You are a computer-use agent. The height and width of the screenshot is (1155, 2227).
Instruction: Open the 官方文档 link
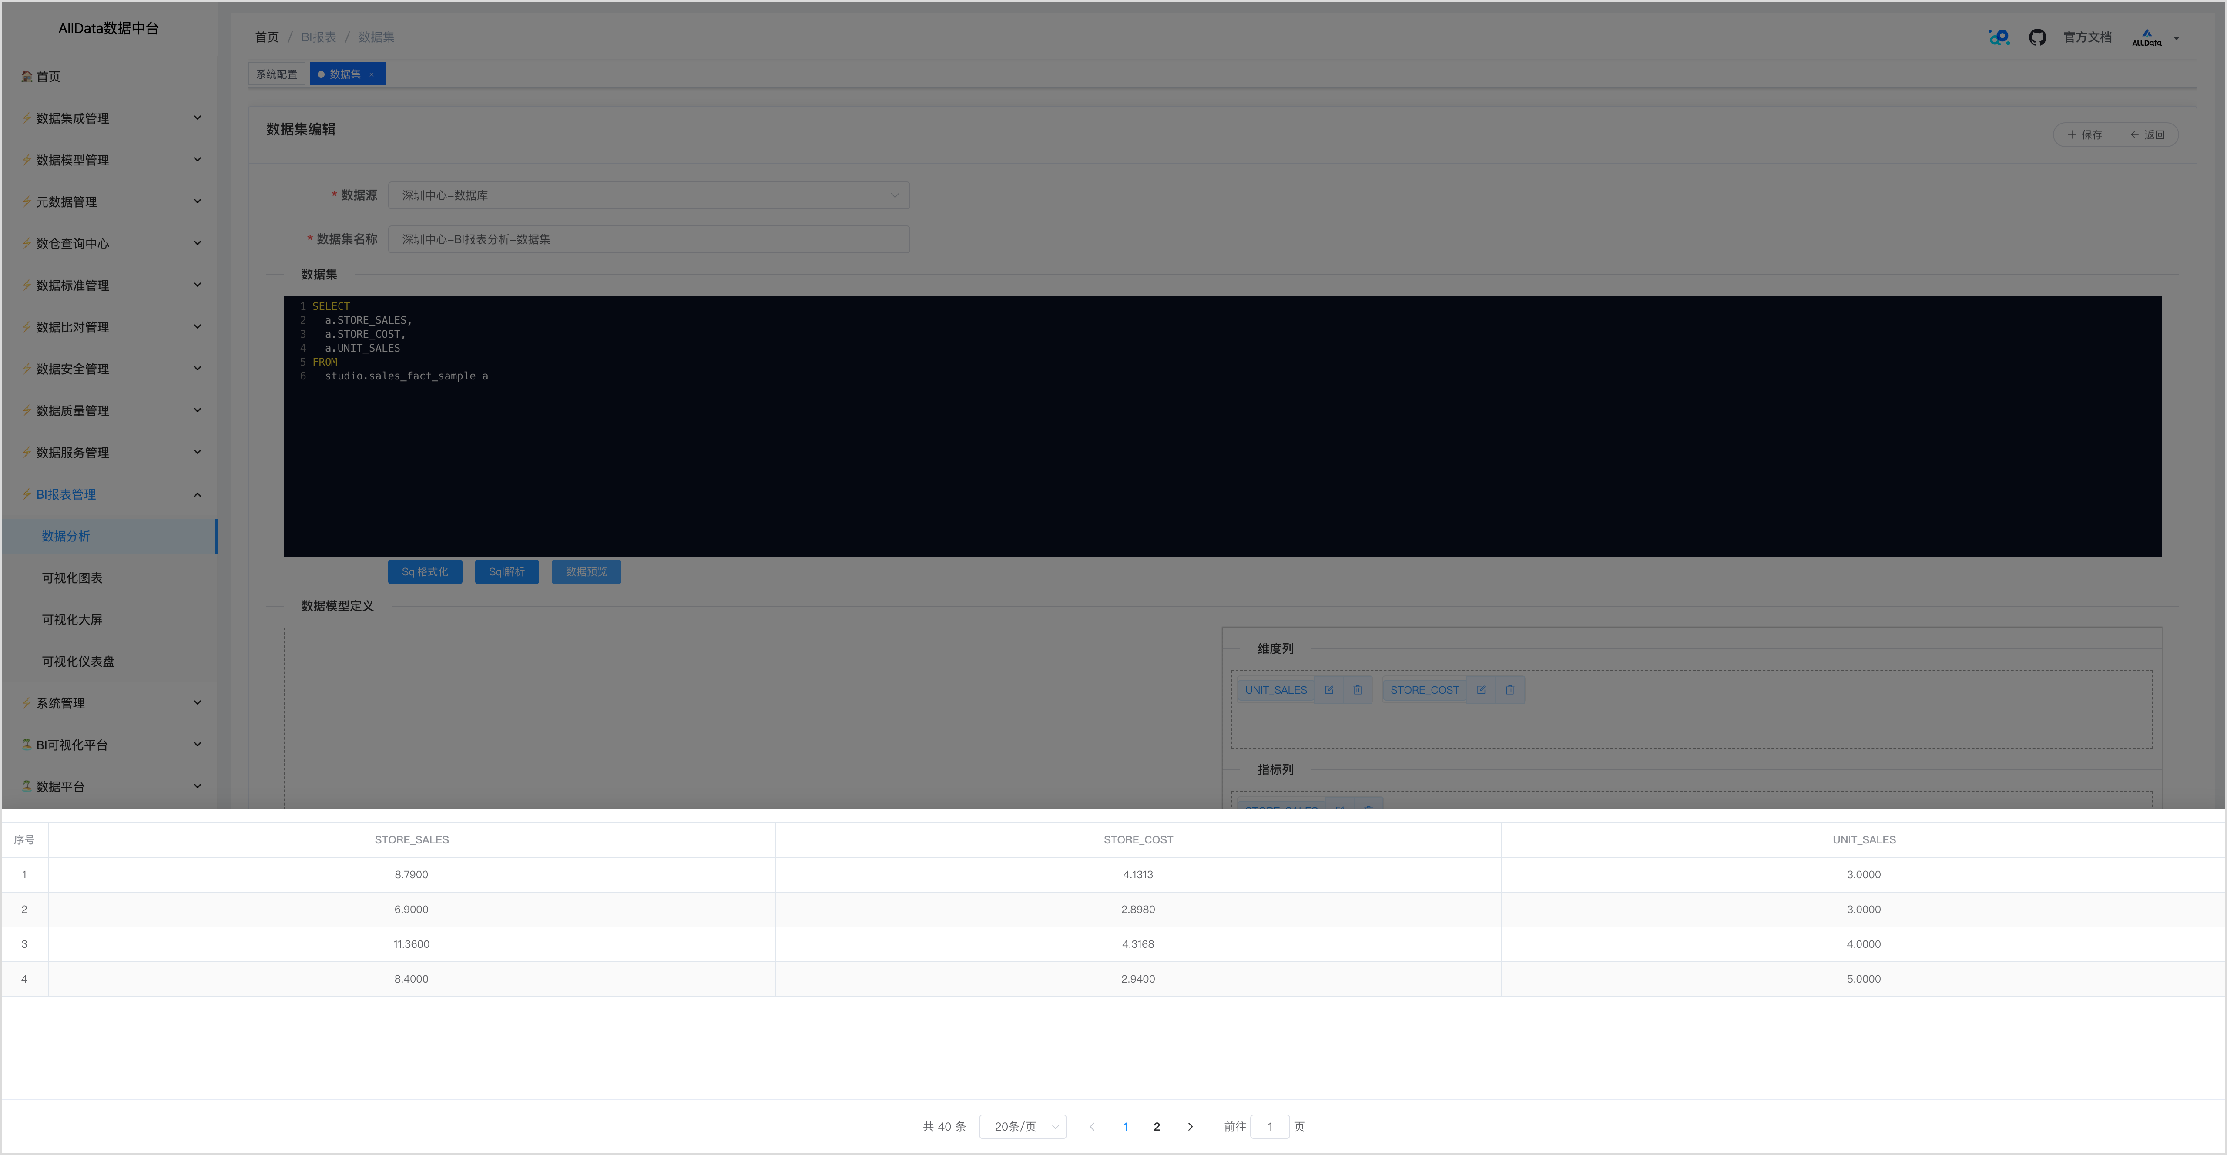click(x=2087, y=37)
